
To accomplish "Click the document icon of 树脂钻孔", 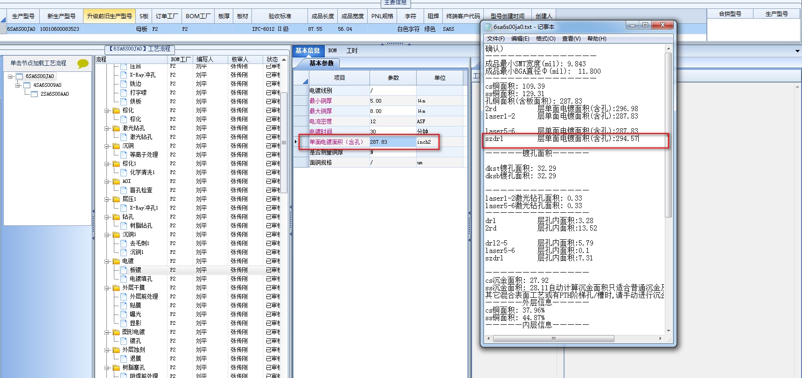I will (124, 226).
